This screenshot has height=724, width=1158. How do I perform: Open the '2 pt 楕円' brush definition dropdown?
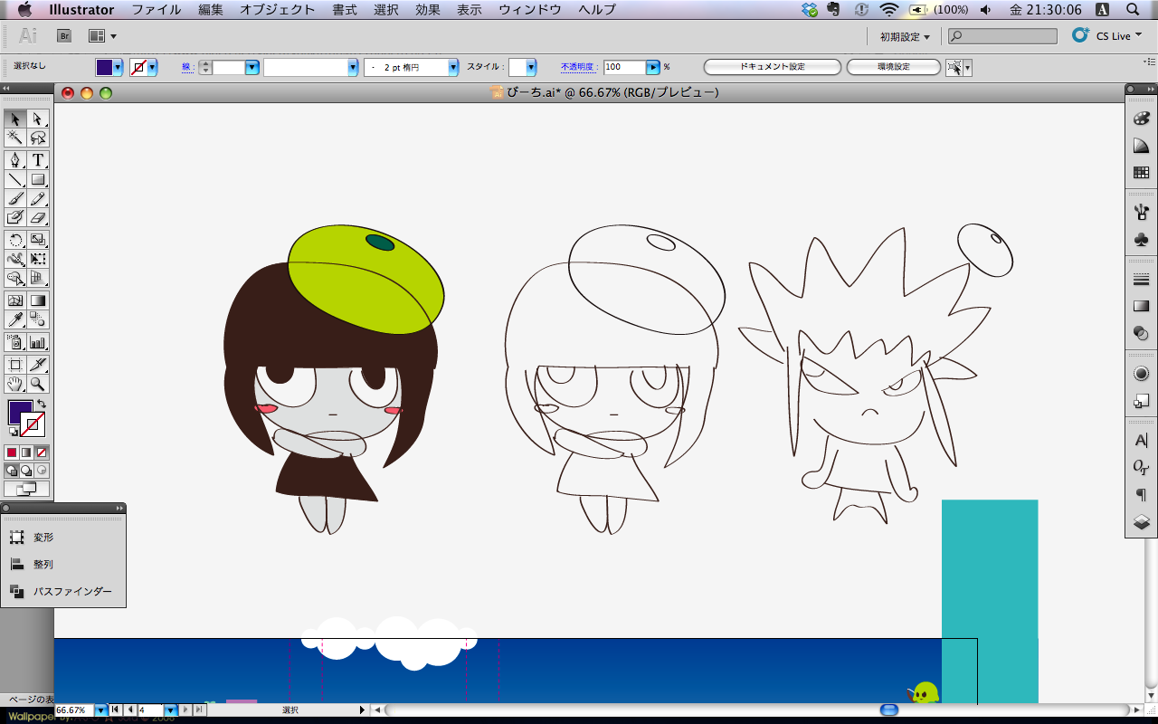click(452, 67)
